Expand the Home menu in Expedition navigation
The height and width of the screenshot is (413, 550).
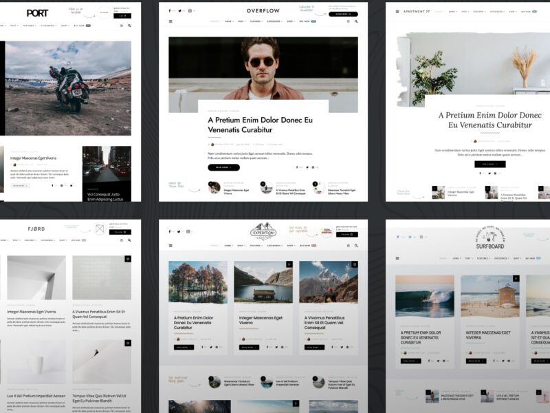coord(229,246)
